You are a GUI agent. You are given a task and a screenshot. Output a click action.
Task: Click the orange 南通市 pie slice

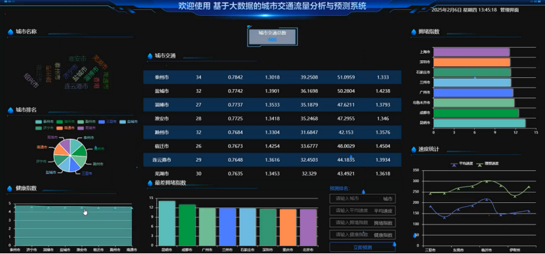pos(61,150)
